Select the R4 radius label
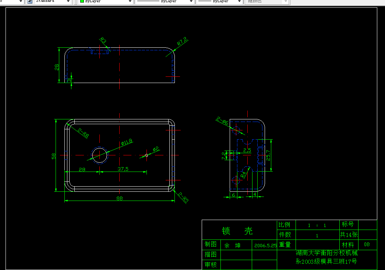385x270 pixels. click(x=243, y=175)
